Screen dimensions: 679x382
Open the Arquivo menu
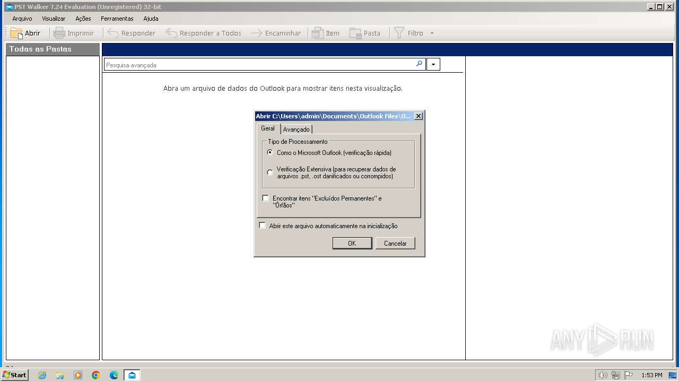(22, 19)
